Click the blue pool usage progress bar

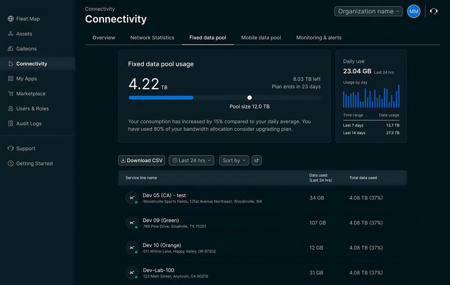161,98
